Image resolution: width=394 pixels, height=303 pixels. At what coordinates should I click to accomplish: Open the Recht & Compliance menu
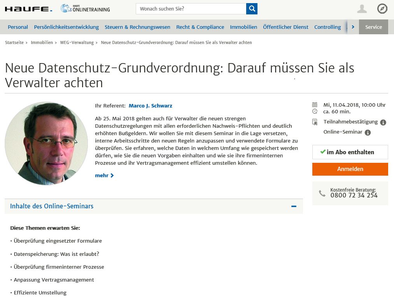200,27
